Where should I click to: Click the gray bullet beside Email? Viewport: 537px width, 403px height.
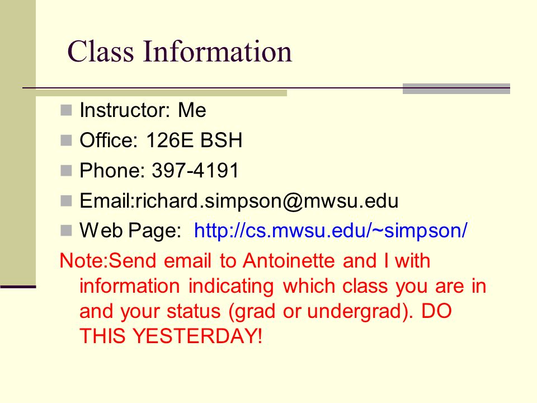point(66,201)
